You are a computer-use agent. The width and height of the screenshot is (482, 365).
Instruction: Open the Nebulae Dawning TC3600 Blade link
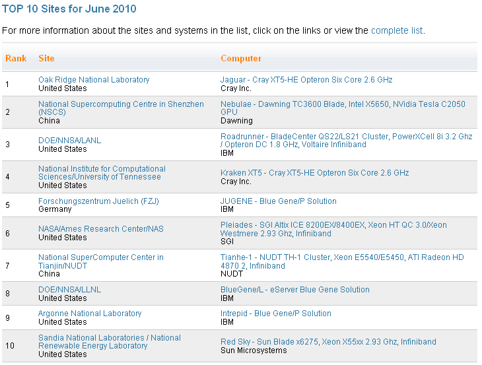coord(343,108)
